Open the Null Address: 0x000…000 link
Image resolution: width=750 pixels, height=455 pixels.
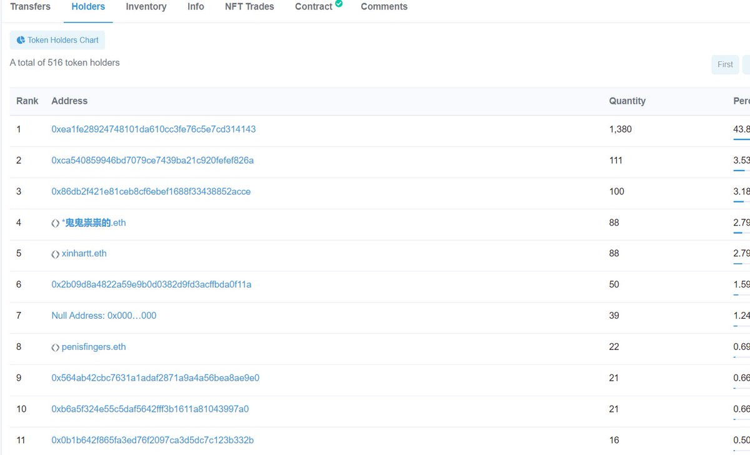[x=104, y=316]
